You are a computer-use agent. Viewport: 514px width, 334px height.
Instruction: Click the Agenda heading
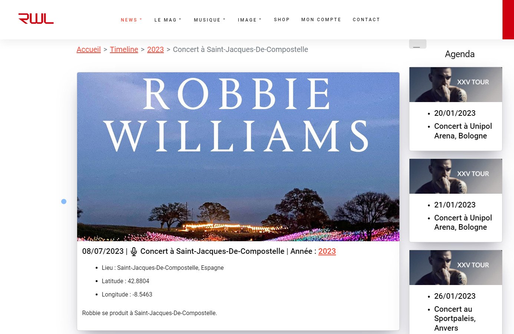459,54
